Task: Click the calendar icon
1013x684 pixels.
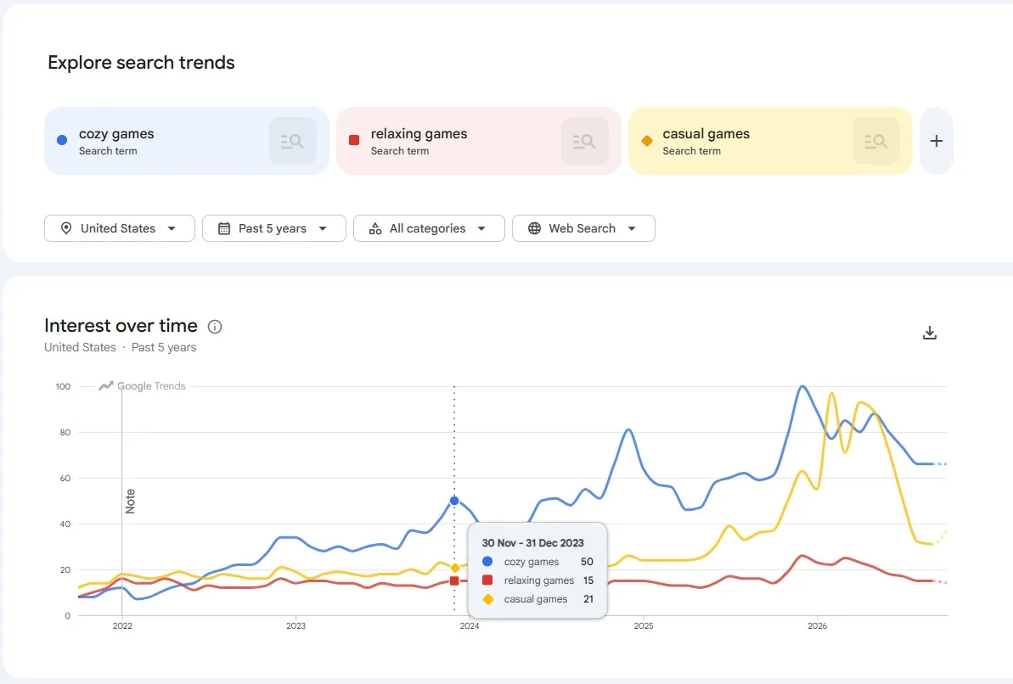Action: [224, 228]
